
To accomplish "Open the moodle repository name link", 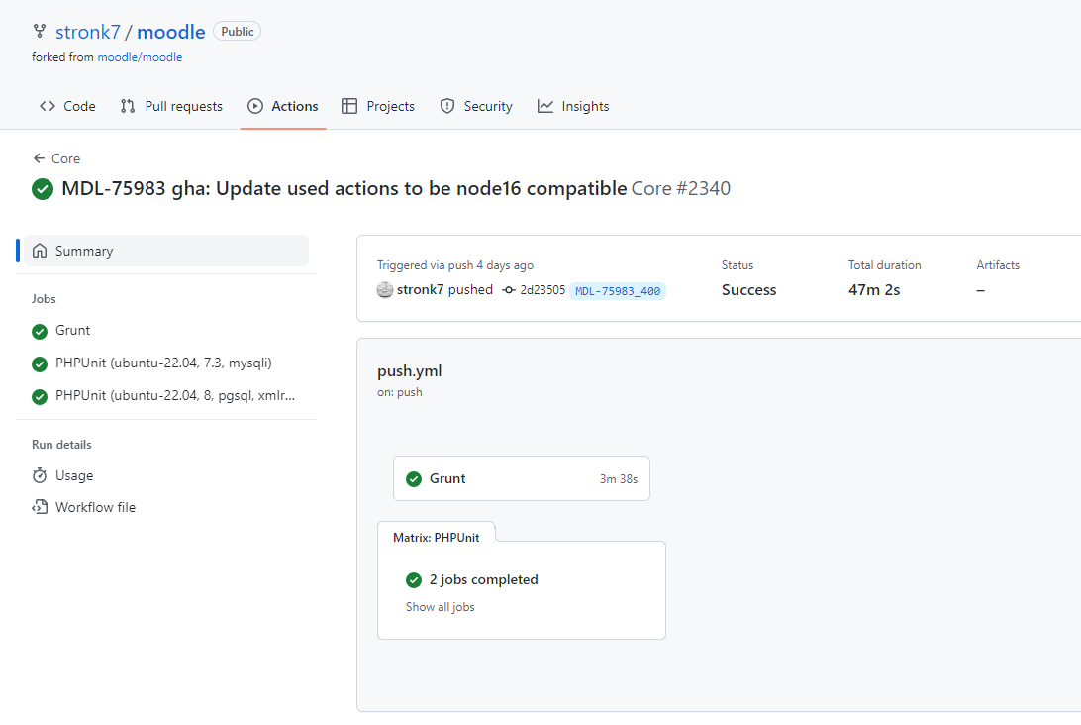I will (x=171, y=32).
